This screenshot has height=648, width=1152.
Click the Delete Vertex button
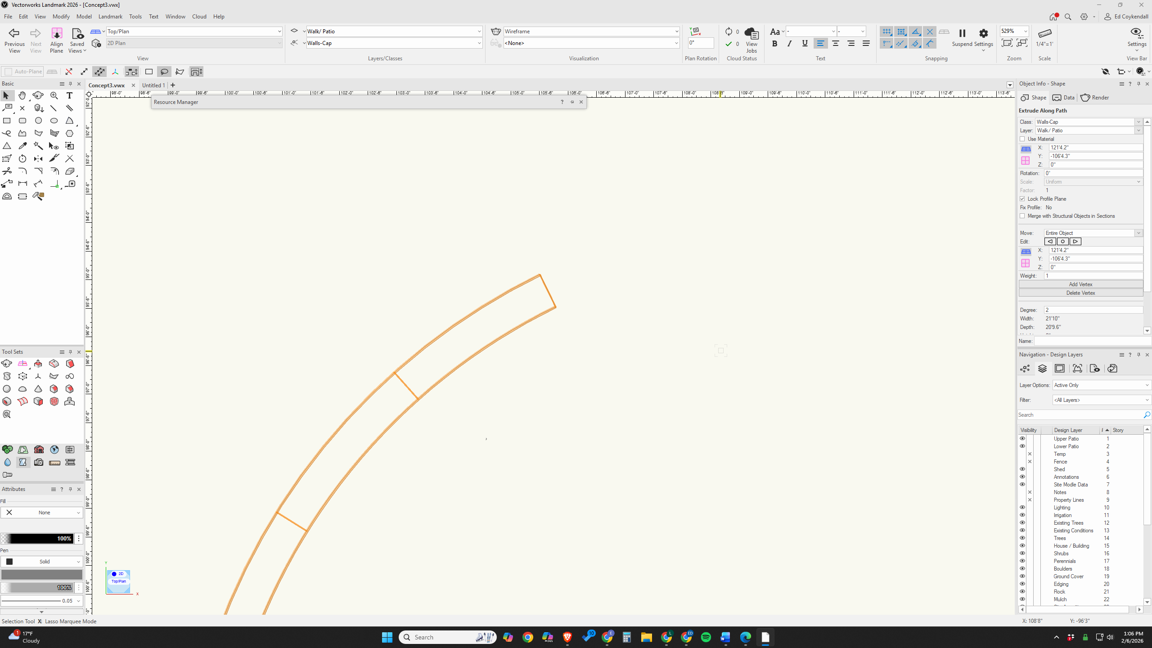pyautogui.click(x=1080, y=293)
